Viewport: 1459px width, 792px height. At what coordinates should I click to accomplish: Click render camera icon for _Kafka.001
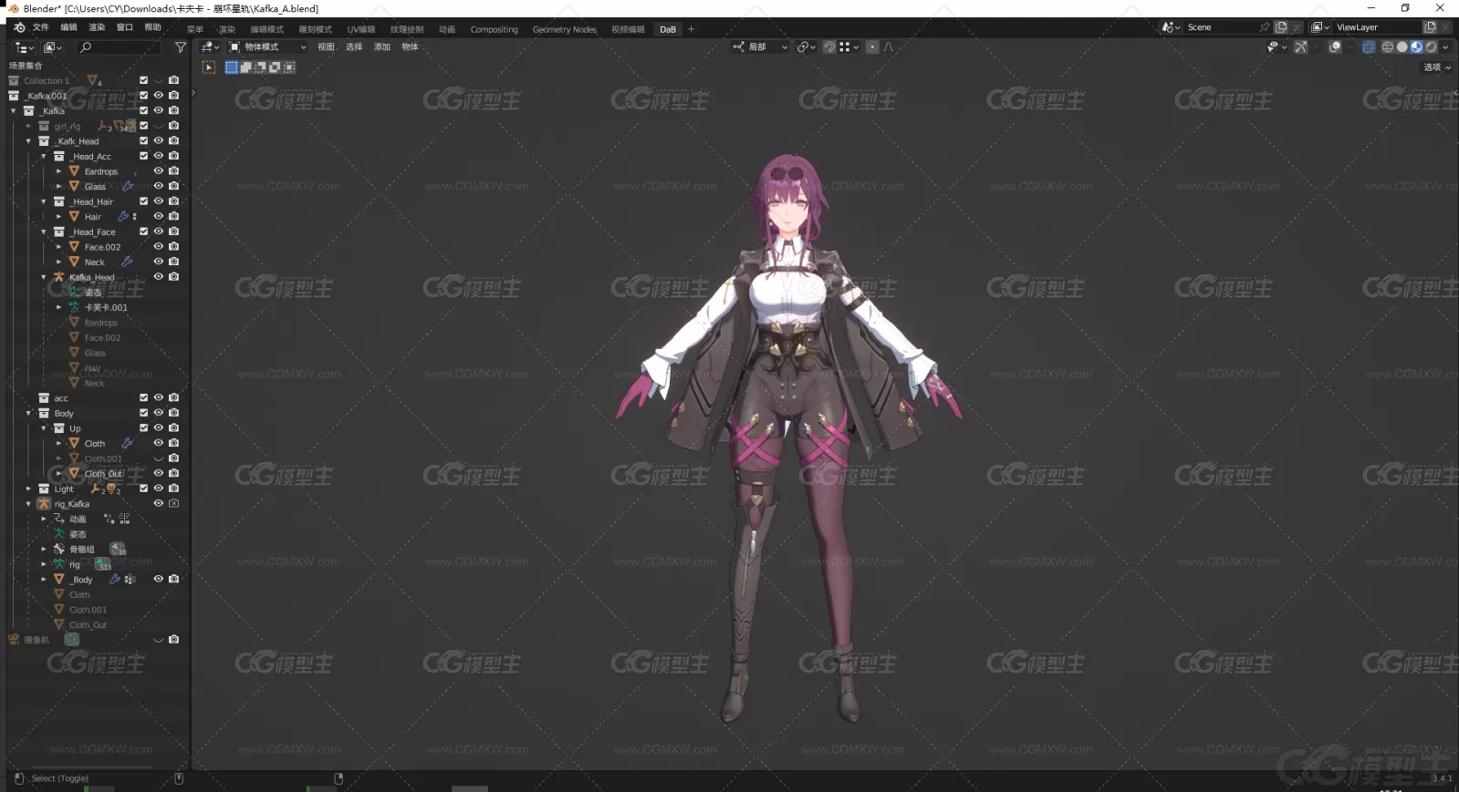coord(173,96)
